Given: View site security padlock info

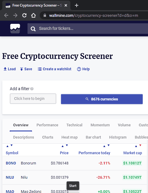Looking at the screenshot, I should pos(45,15).
